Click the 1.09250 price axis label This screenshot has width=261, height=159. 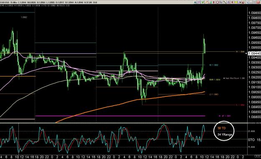(x=255, y=72)
